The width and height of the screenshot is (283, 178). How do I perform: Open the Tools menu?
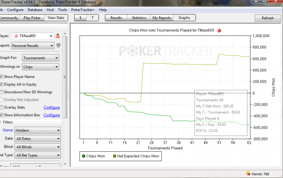point(62,10)
